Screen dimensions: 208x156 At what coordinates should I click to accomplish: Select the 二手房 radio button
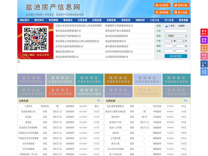(x=166, y=26)
